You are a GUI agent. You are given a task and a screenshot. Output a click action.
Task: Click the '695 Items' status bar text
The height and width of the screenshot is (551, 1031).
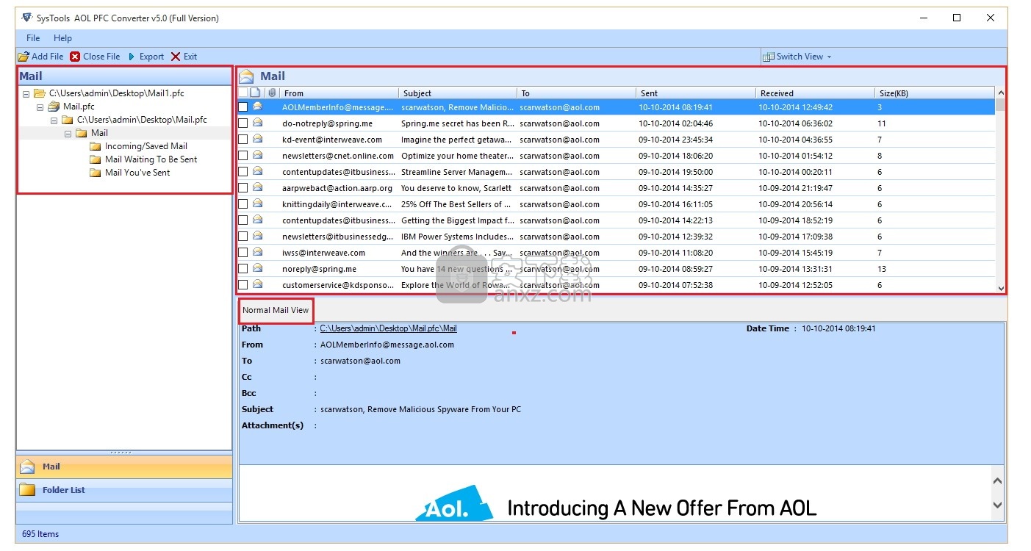coord(40,534)
